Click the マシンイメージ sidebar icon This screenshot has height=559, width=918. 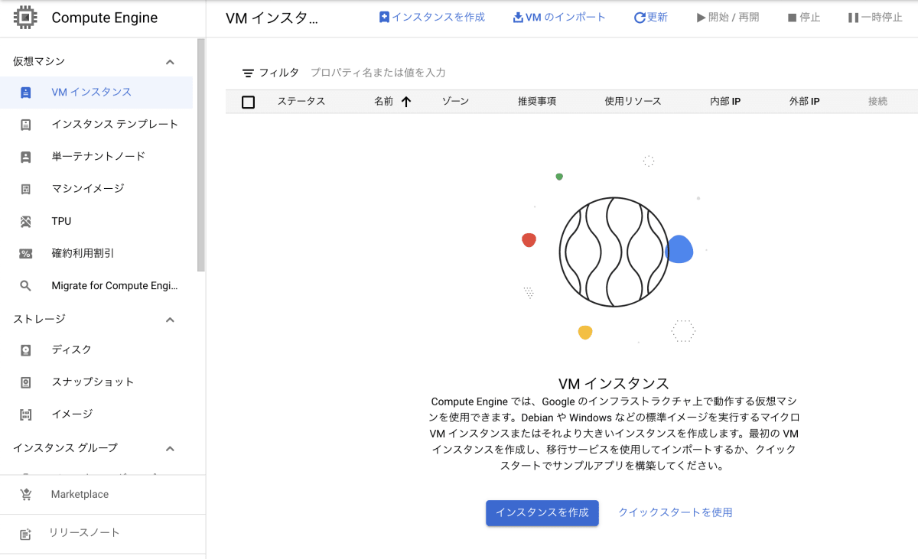(25, 189)
